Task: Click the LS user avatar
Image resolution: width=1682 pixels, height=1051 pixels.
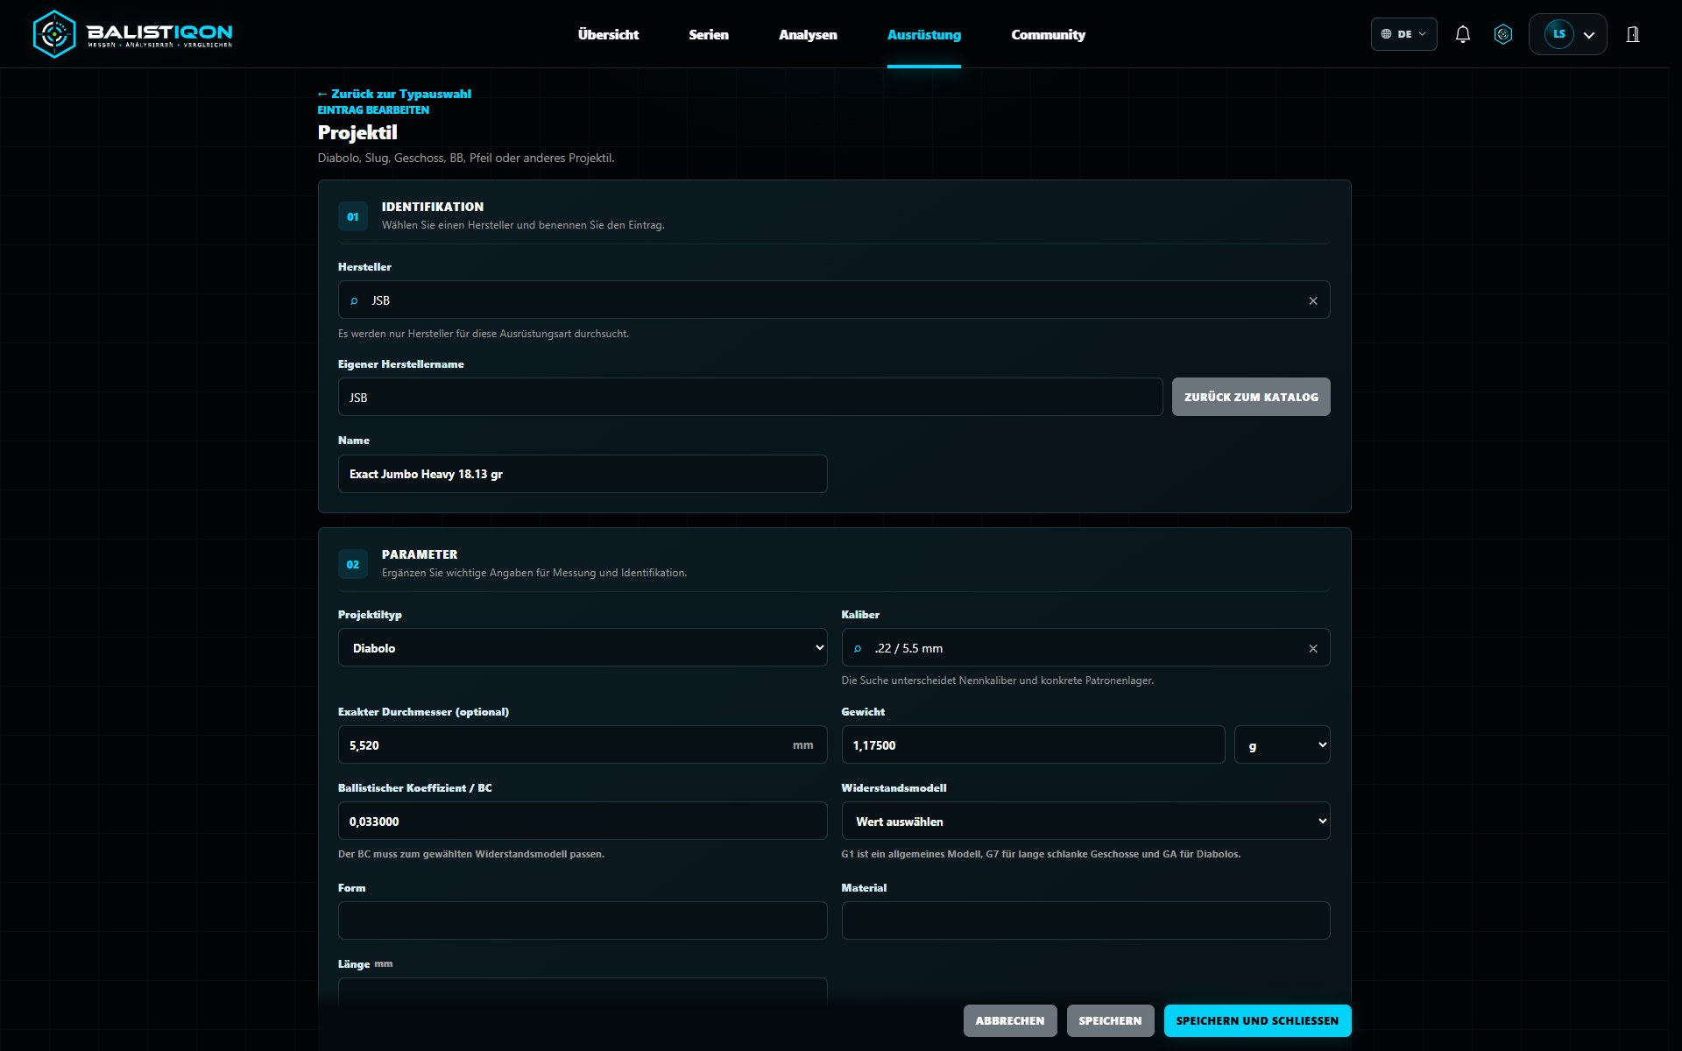Action: [1559, 34]
